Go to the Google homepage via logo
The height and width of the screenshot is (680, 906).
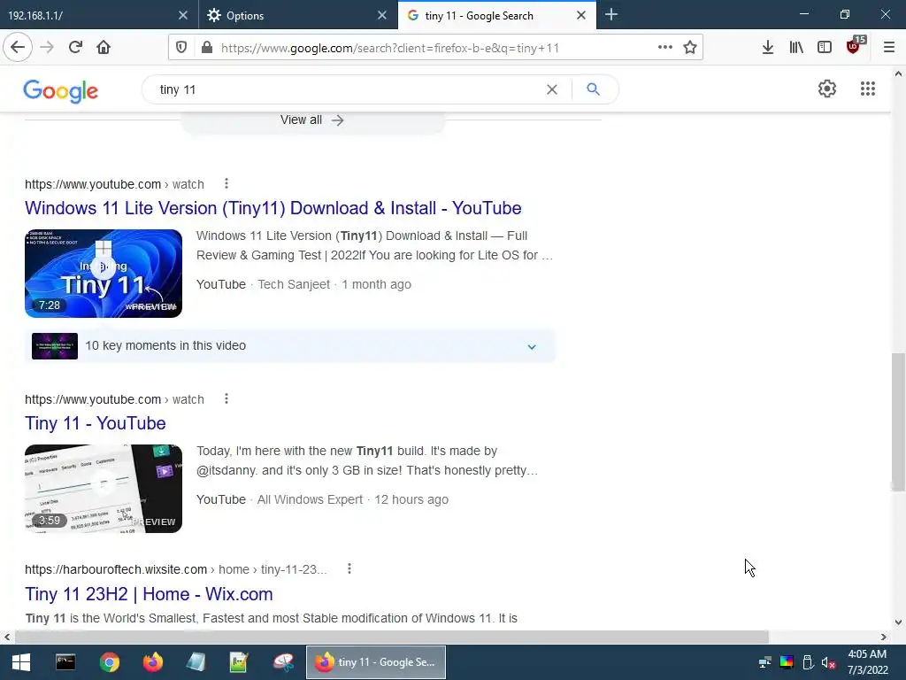[61, 91]
